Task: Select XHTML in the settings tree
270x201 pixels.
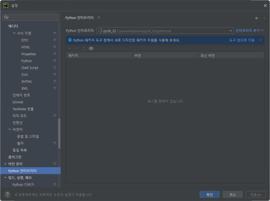Action: pos(27,82)
